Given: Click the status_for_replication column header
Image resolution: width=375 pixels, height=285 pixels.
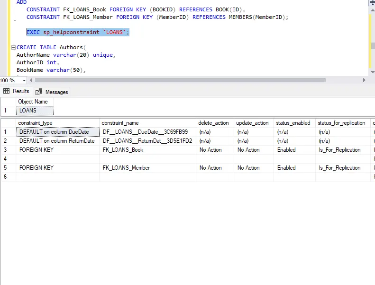Looking at the screenshot, I should pyautogui.click(x=343, y=123).
